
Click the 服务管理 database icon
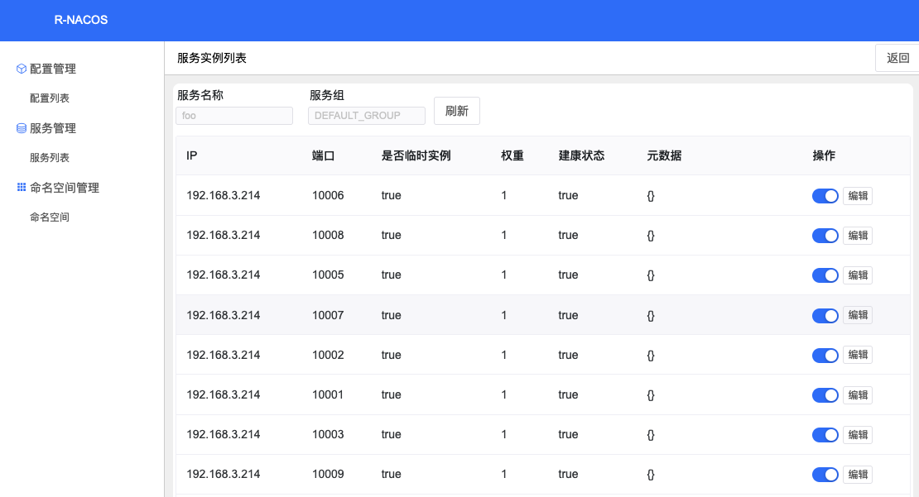(21, 128)
